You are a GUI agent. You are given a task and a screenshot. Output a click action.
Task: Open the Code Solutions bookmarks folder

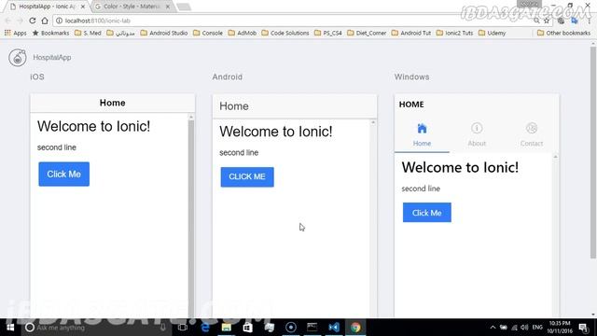pyautogui.click(x=285, y=34)
